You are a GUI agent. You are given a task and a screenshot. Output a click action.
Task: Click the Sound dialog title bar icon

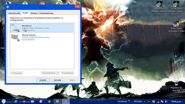tap(8, 7)
